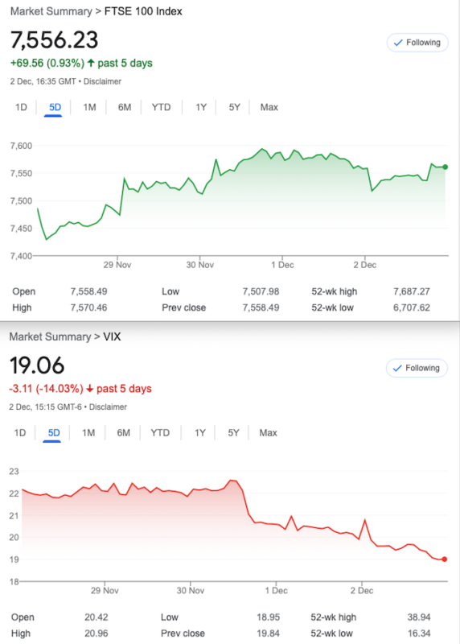The height and width of the screenshot is (644, 460).
Task: Select YTD tab in VIX chart
Action: (160, 433)
